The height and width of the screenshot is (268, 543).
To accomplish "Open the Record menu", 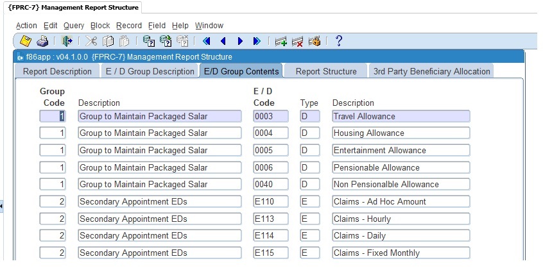I will point(129,26).
